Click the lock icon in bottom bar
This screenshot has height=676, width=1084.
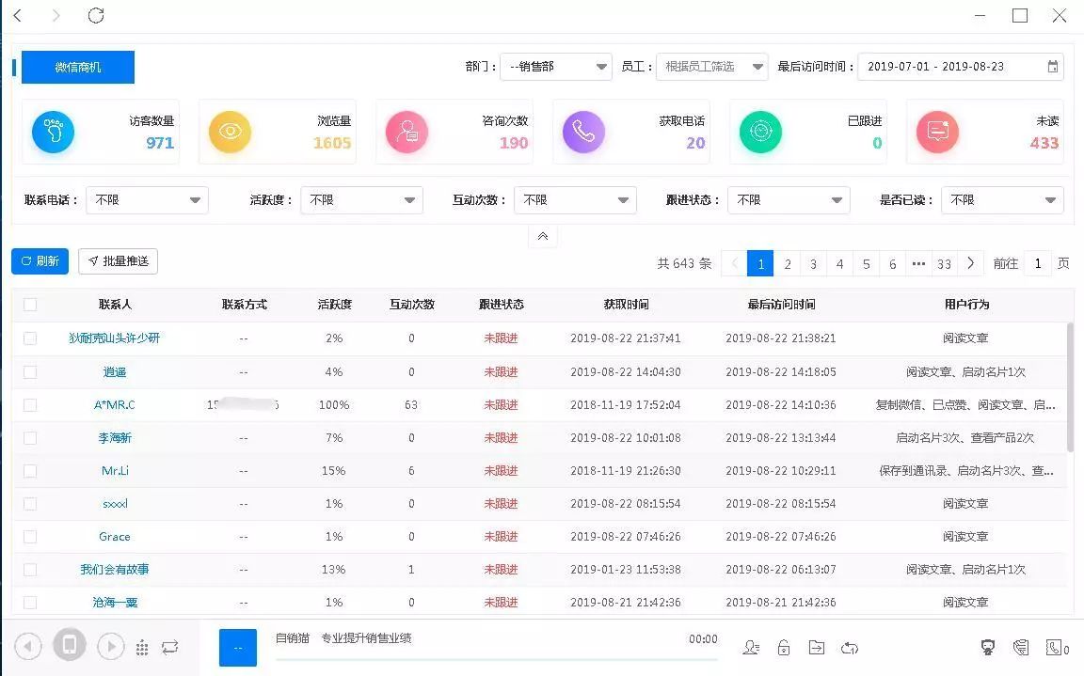coord(783,647)
